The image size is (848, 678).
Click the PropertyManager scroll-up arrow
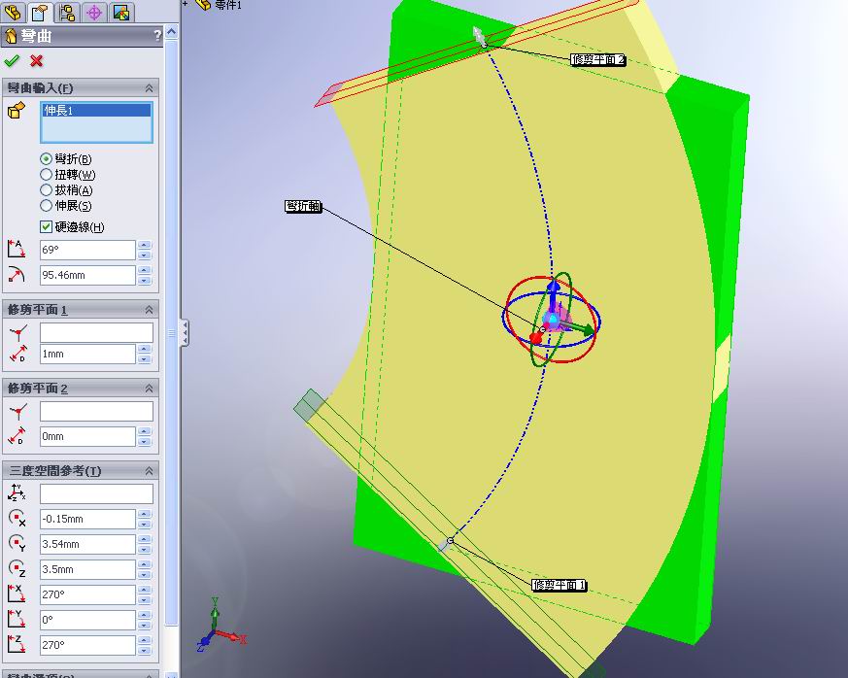click(171, 32)
